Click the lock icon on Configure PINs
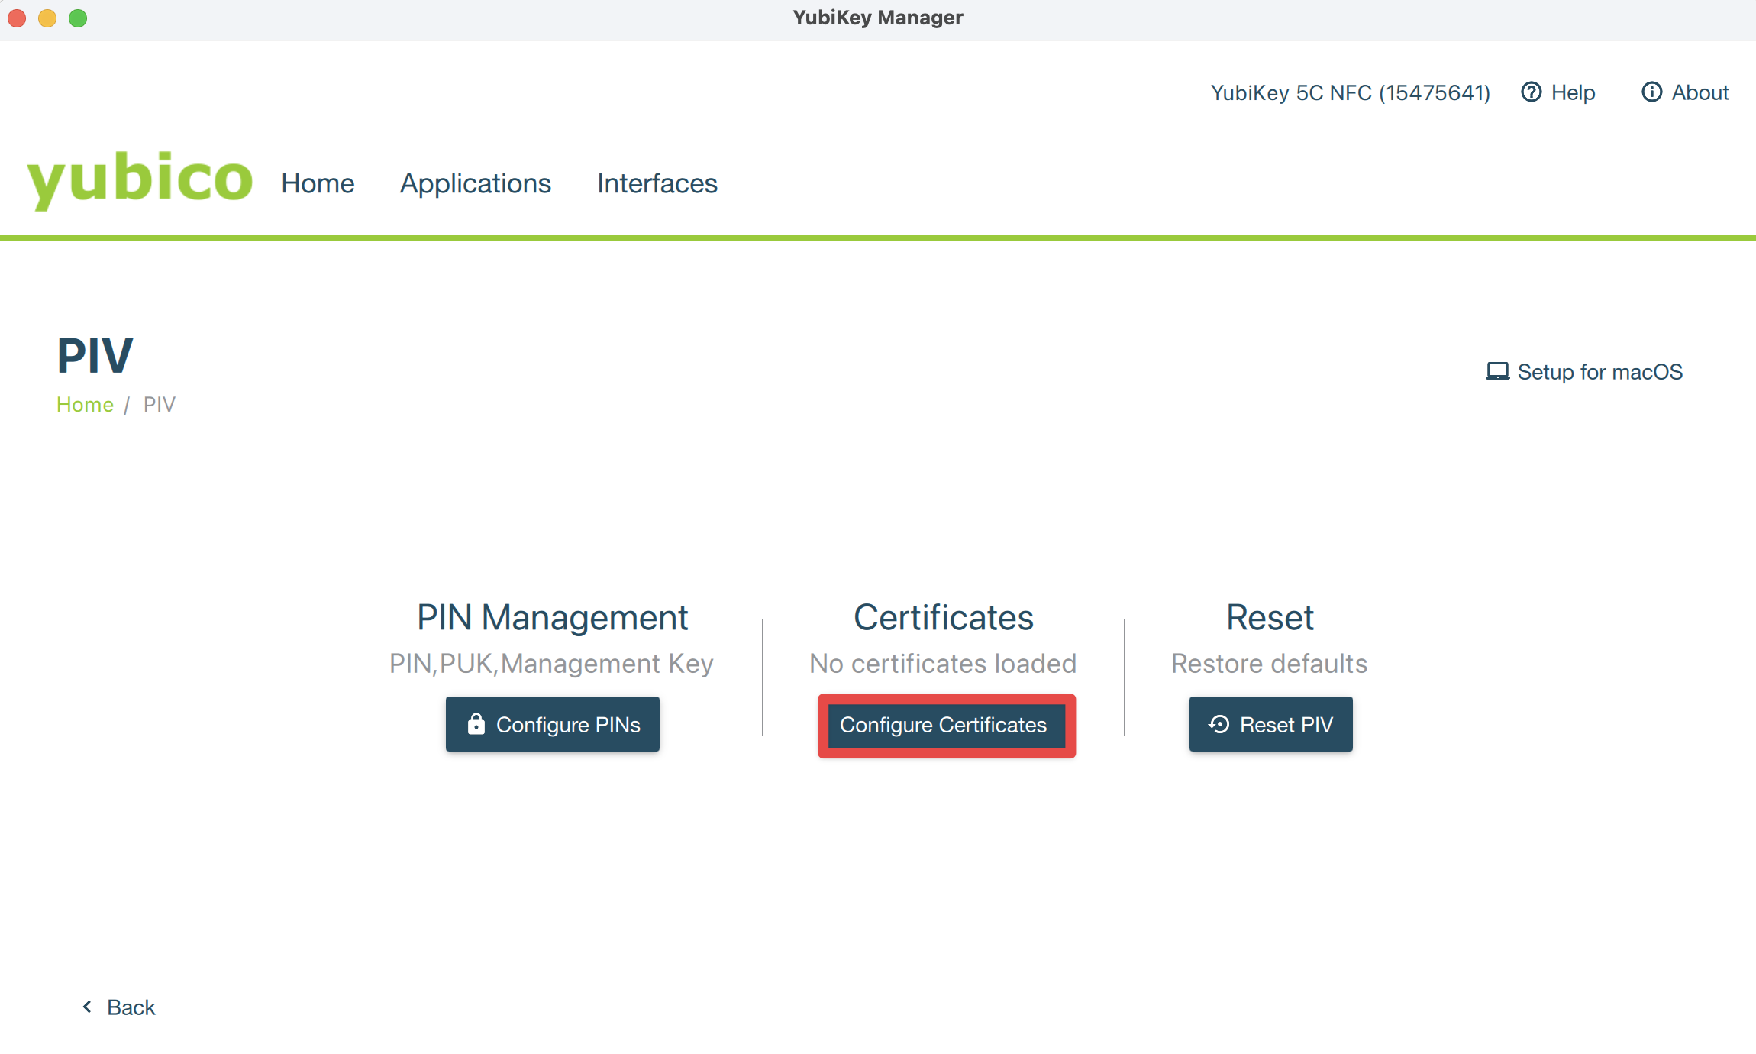The width and height of the screenshot is (1756, 1054). click(x=476, y=723)
